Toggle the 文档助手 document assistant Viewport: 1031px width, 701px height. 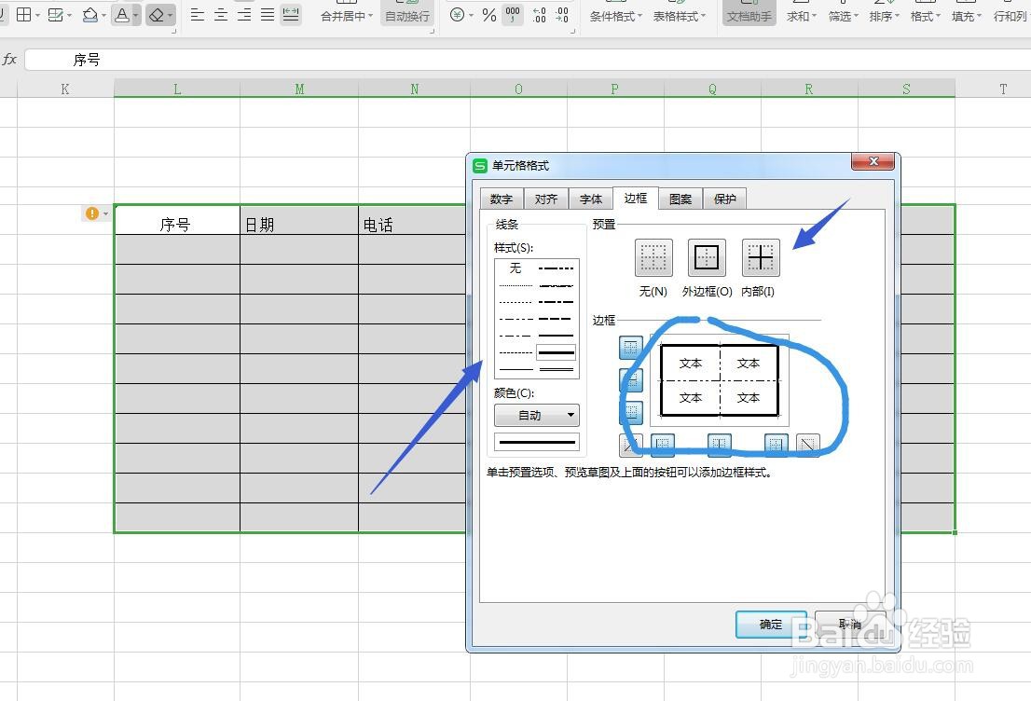point(748,16)
